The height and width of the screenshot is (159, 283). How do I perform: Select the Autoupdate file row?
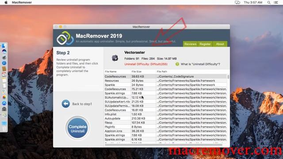165,118
